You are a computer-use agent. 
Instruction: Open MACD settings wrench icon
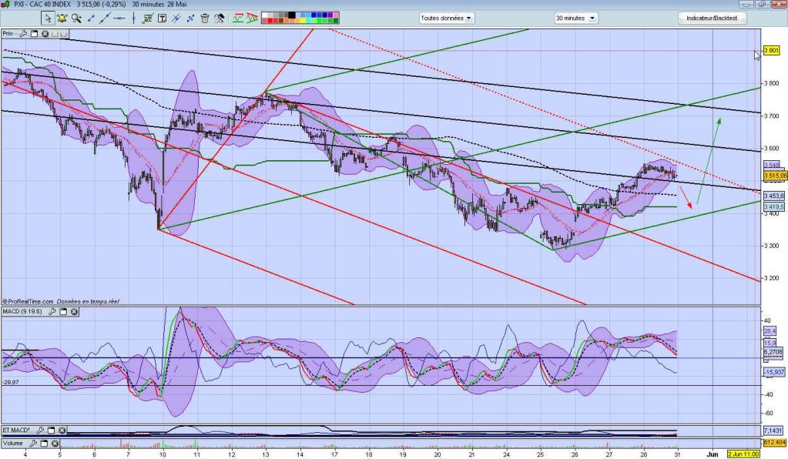tap(53, 312)
